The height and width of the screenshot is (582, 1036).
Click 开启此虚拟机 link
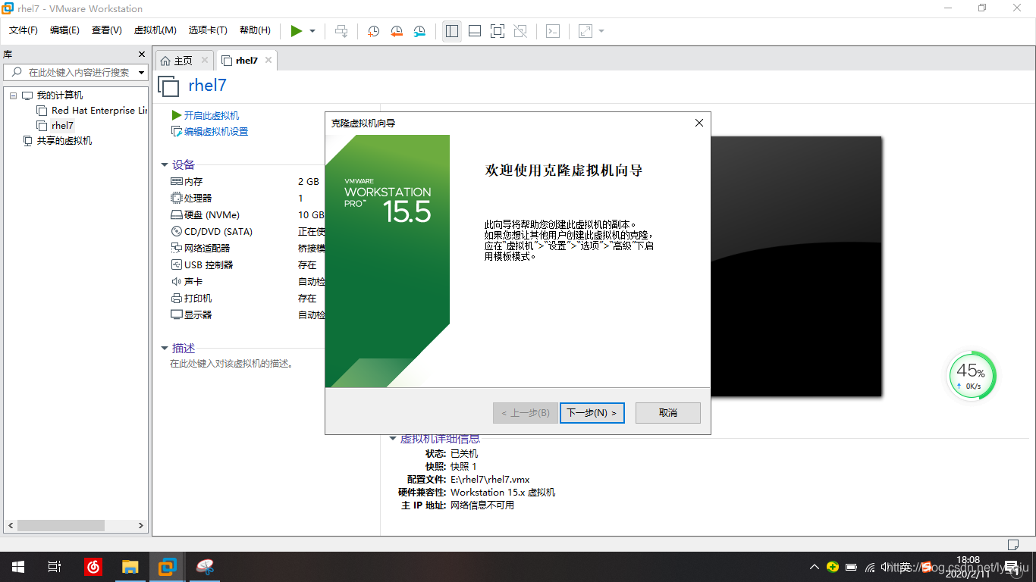click(x=206, y=115)
